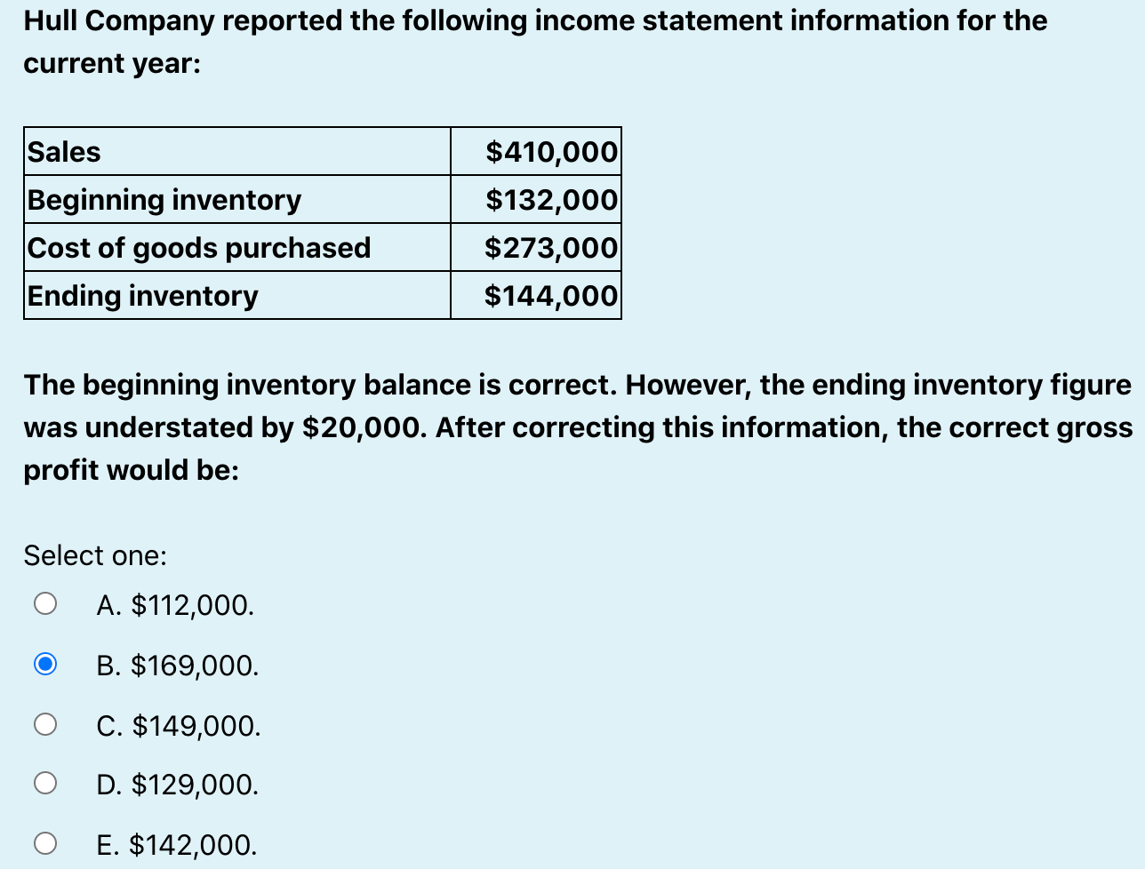Click the answer text B. $169,000
1145x869 pixels.
(x=177, y=666)
